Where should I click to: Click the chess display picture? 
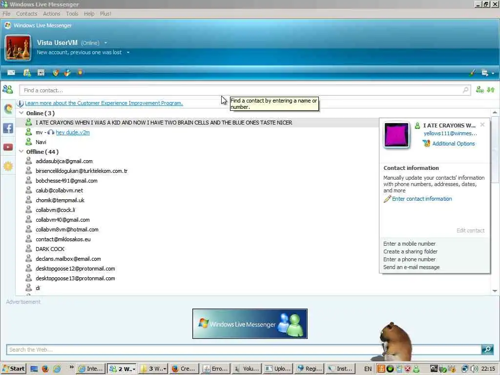(x=18, y=48)
